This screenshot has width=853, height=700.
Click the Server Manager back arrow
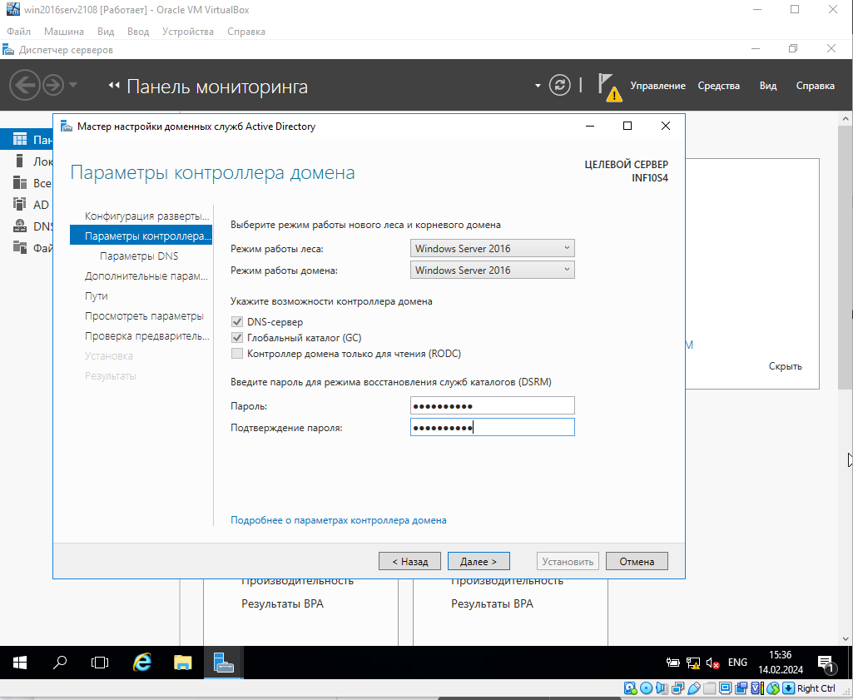coord(24,86)
